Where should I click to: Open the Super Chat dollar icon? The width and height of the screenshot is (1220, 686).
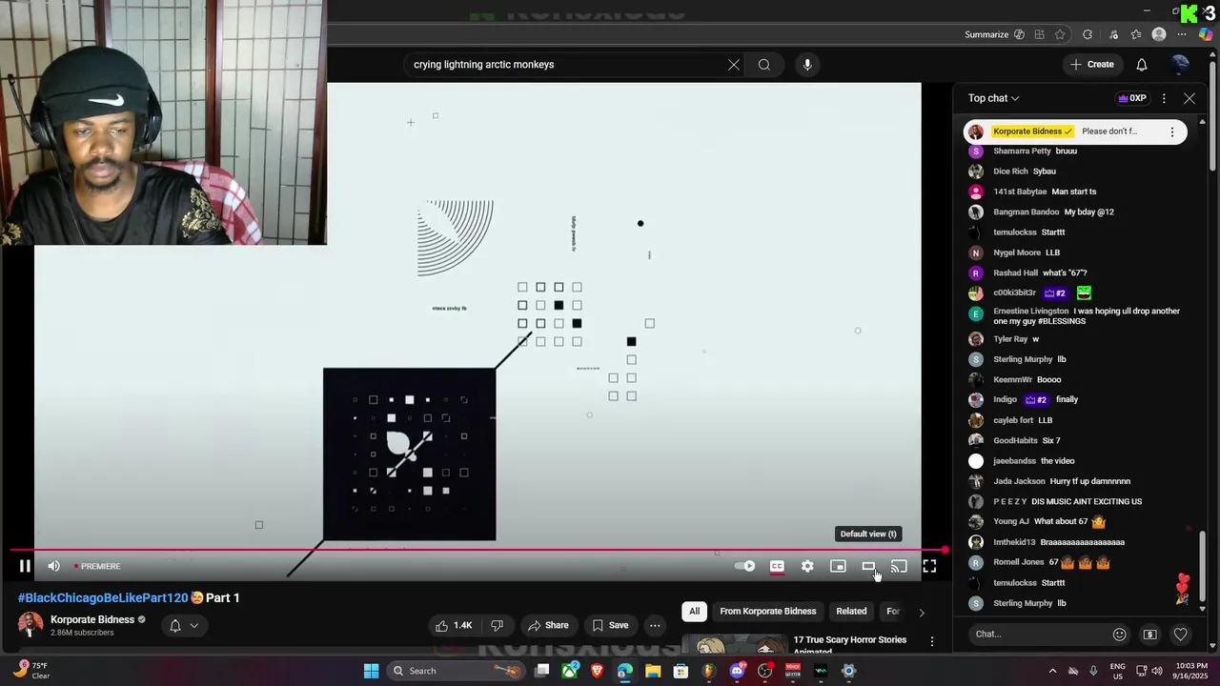point(1150,634)
